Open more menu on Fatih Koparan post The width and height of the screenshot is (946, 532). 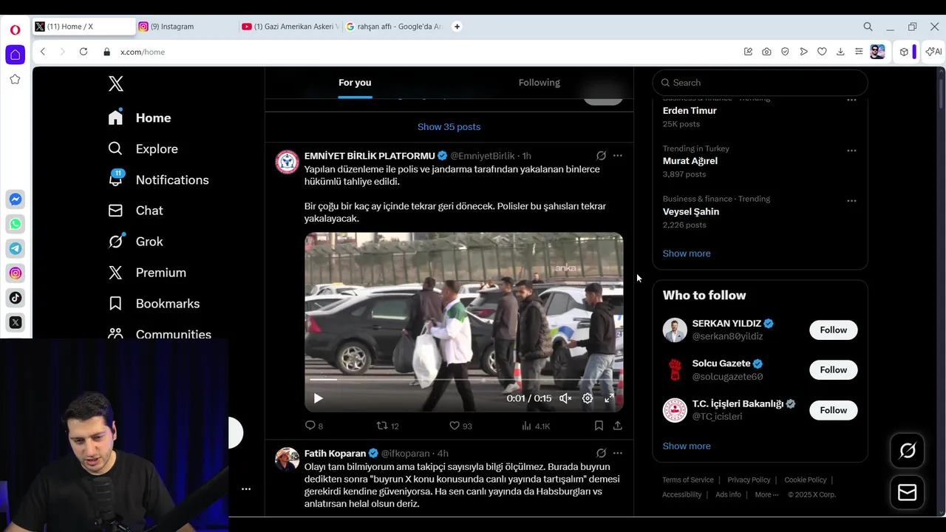coord(618,453)
